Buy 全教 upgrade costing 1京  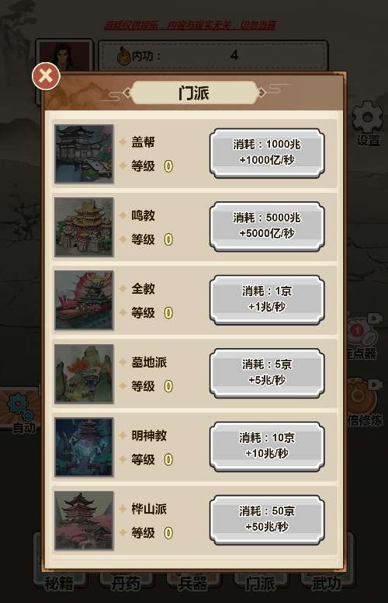(267, 300)
